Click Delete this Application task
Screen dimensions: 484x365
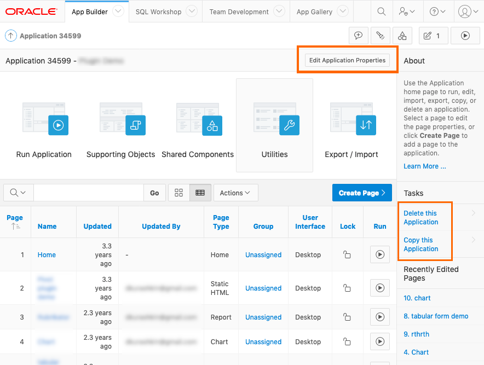pos(421,217)
